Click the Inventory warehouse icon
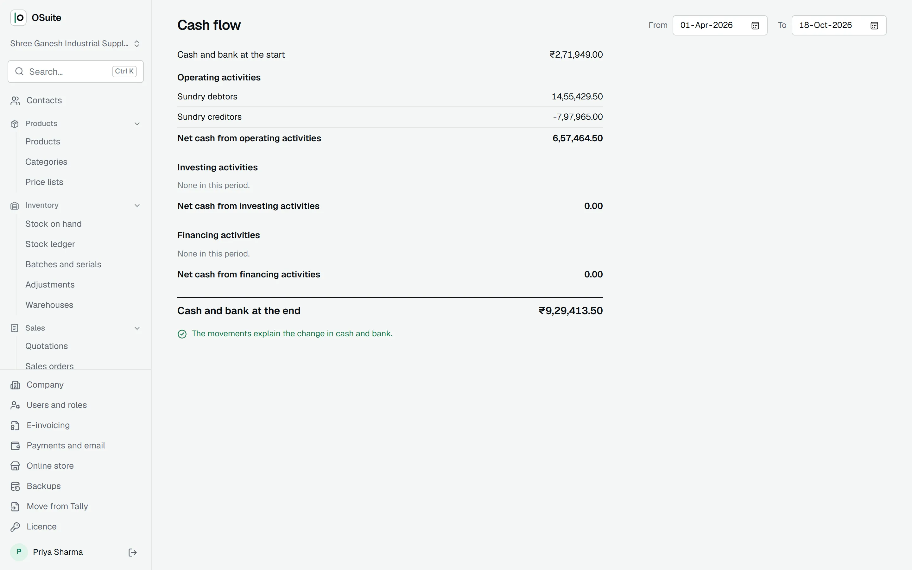 [x=15, y=206]
